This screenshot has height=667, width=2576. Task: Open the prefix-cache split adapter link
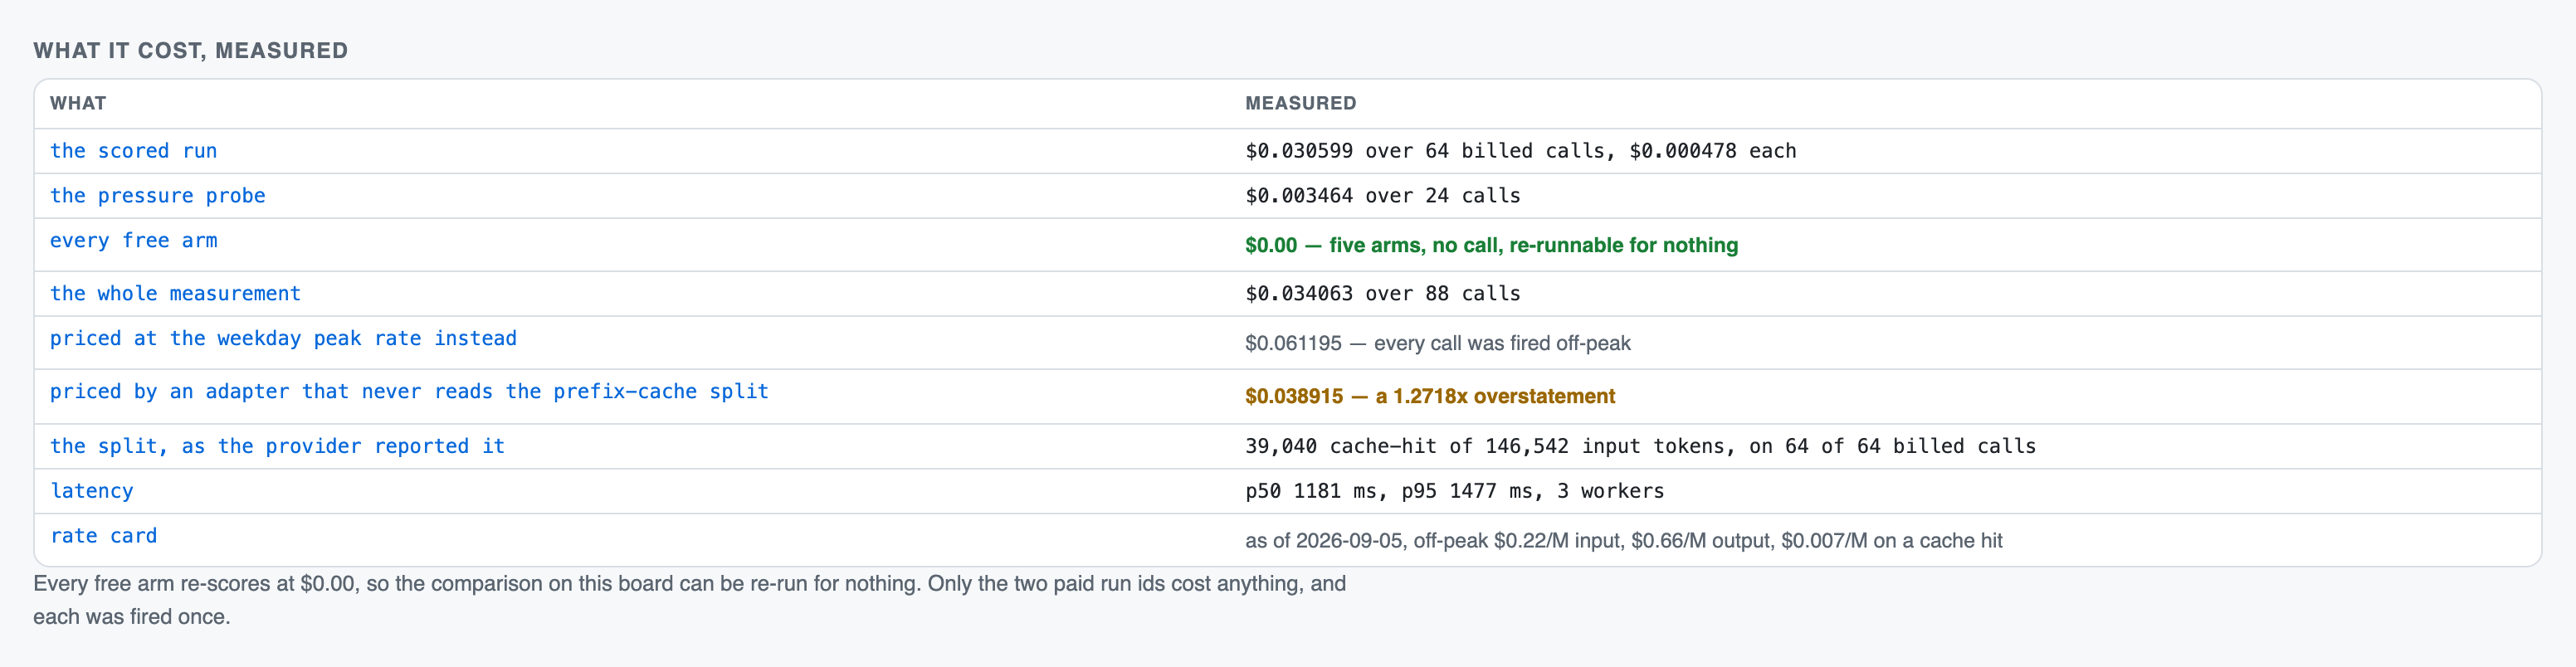[409, 392]
